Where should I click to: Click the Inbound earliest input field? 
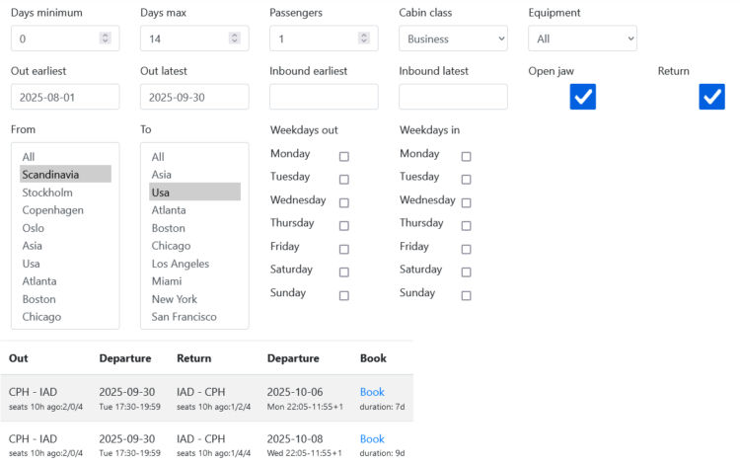tap(324, 97)
